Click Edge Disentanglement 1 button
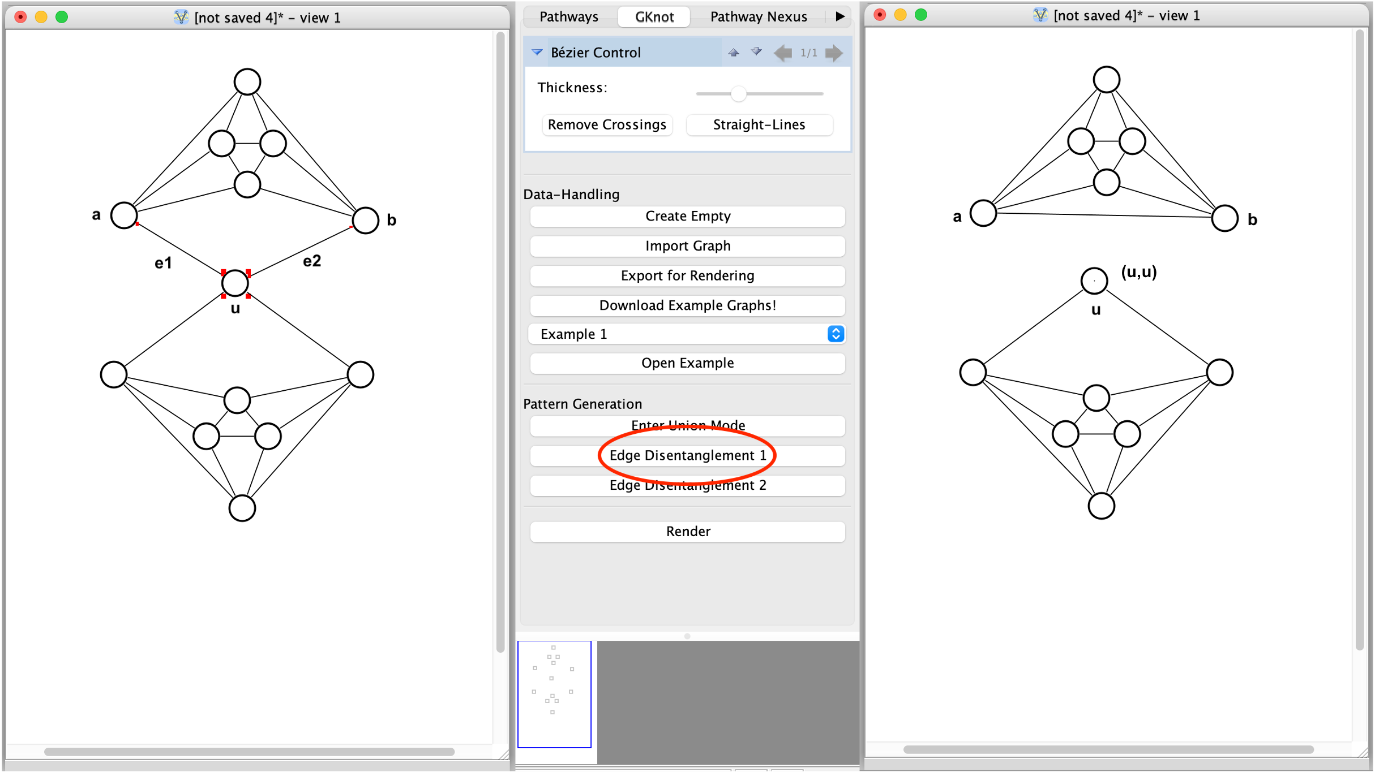 687,455
